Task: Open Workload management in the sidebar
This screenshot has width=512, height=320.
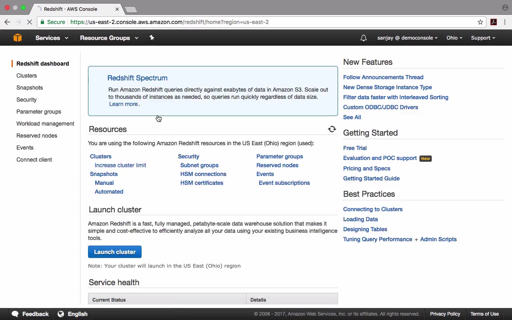Action: click(x=45, y=124)
